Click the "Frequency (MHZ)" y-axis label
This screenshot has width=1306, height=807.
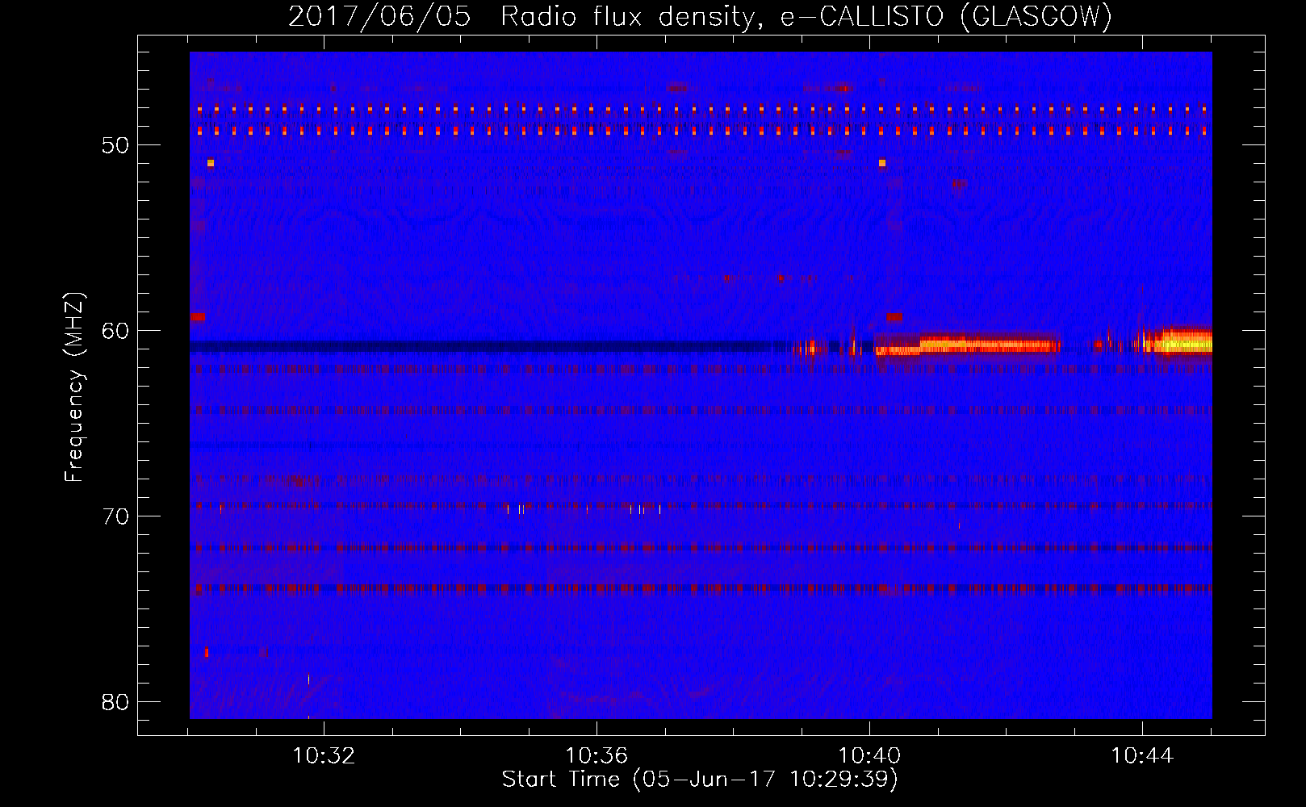coord(74,387)
